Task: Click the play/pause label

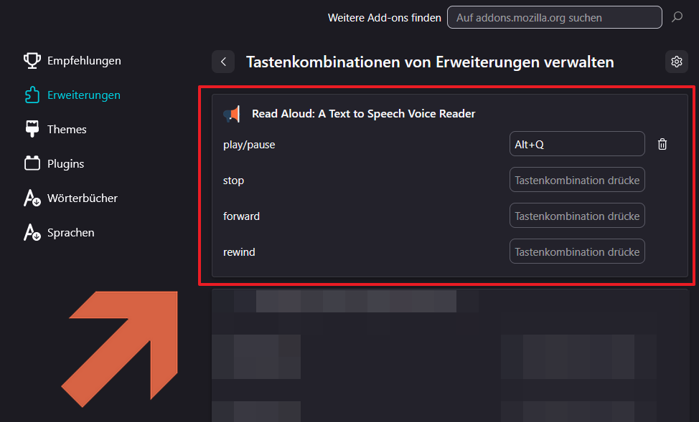Action: click(x=249, y=145)
